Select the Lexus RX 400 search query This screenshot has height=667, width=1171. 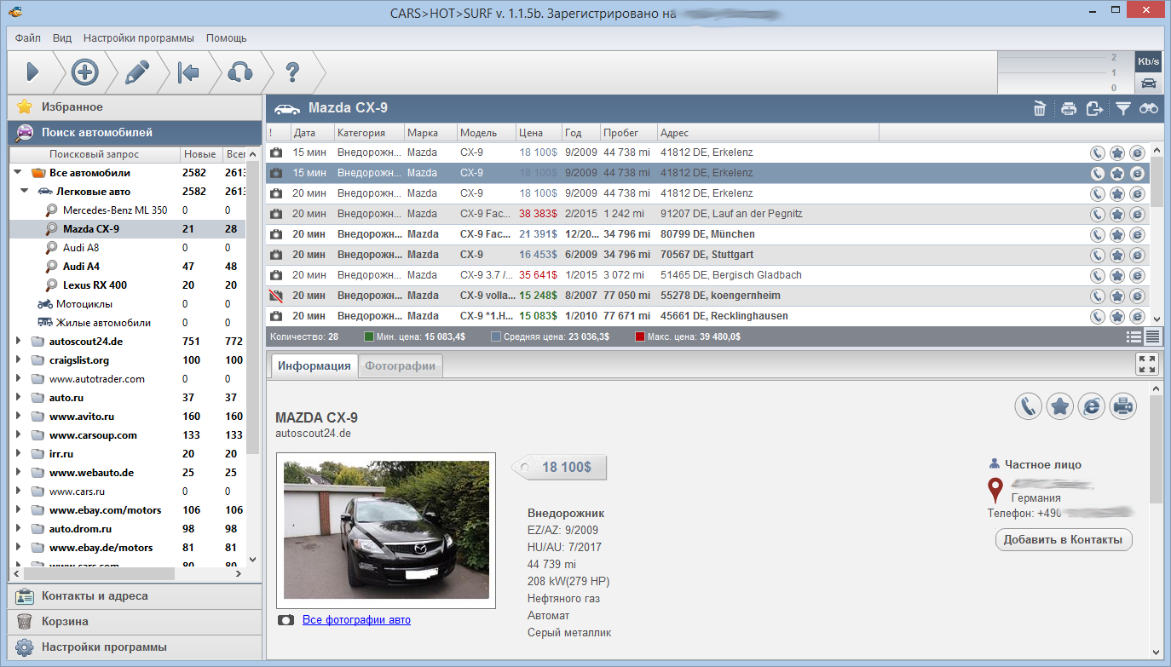click(x=95, y=285)
